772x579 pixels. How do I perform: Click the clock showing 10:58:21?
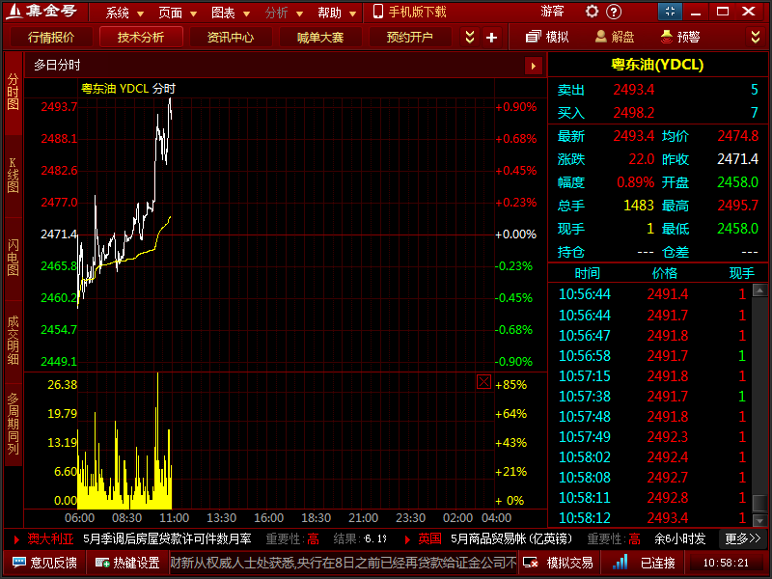(726, 563)
